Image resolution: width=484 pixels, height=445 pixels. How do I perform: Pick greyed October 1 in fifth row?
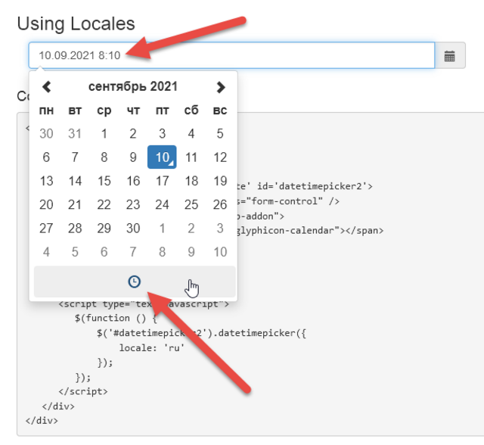tap(162, 229)
